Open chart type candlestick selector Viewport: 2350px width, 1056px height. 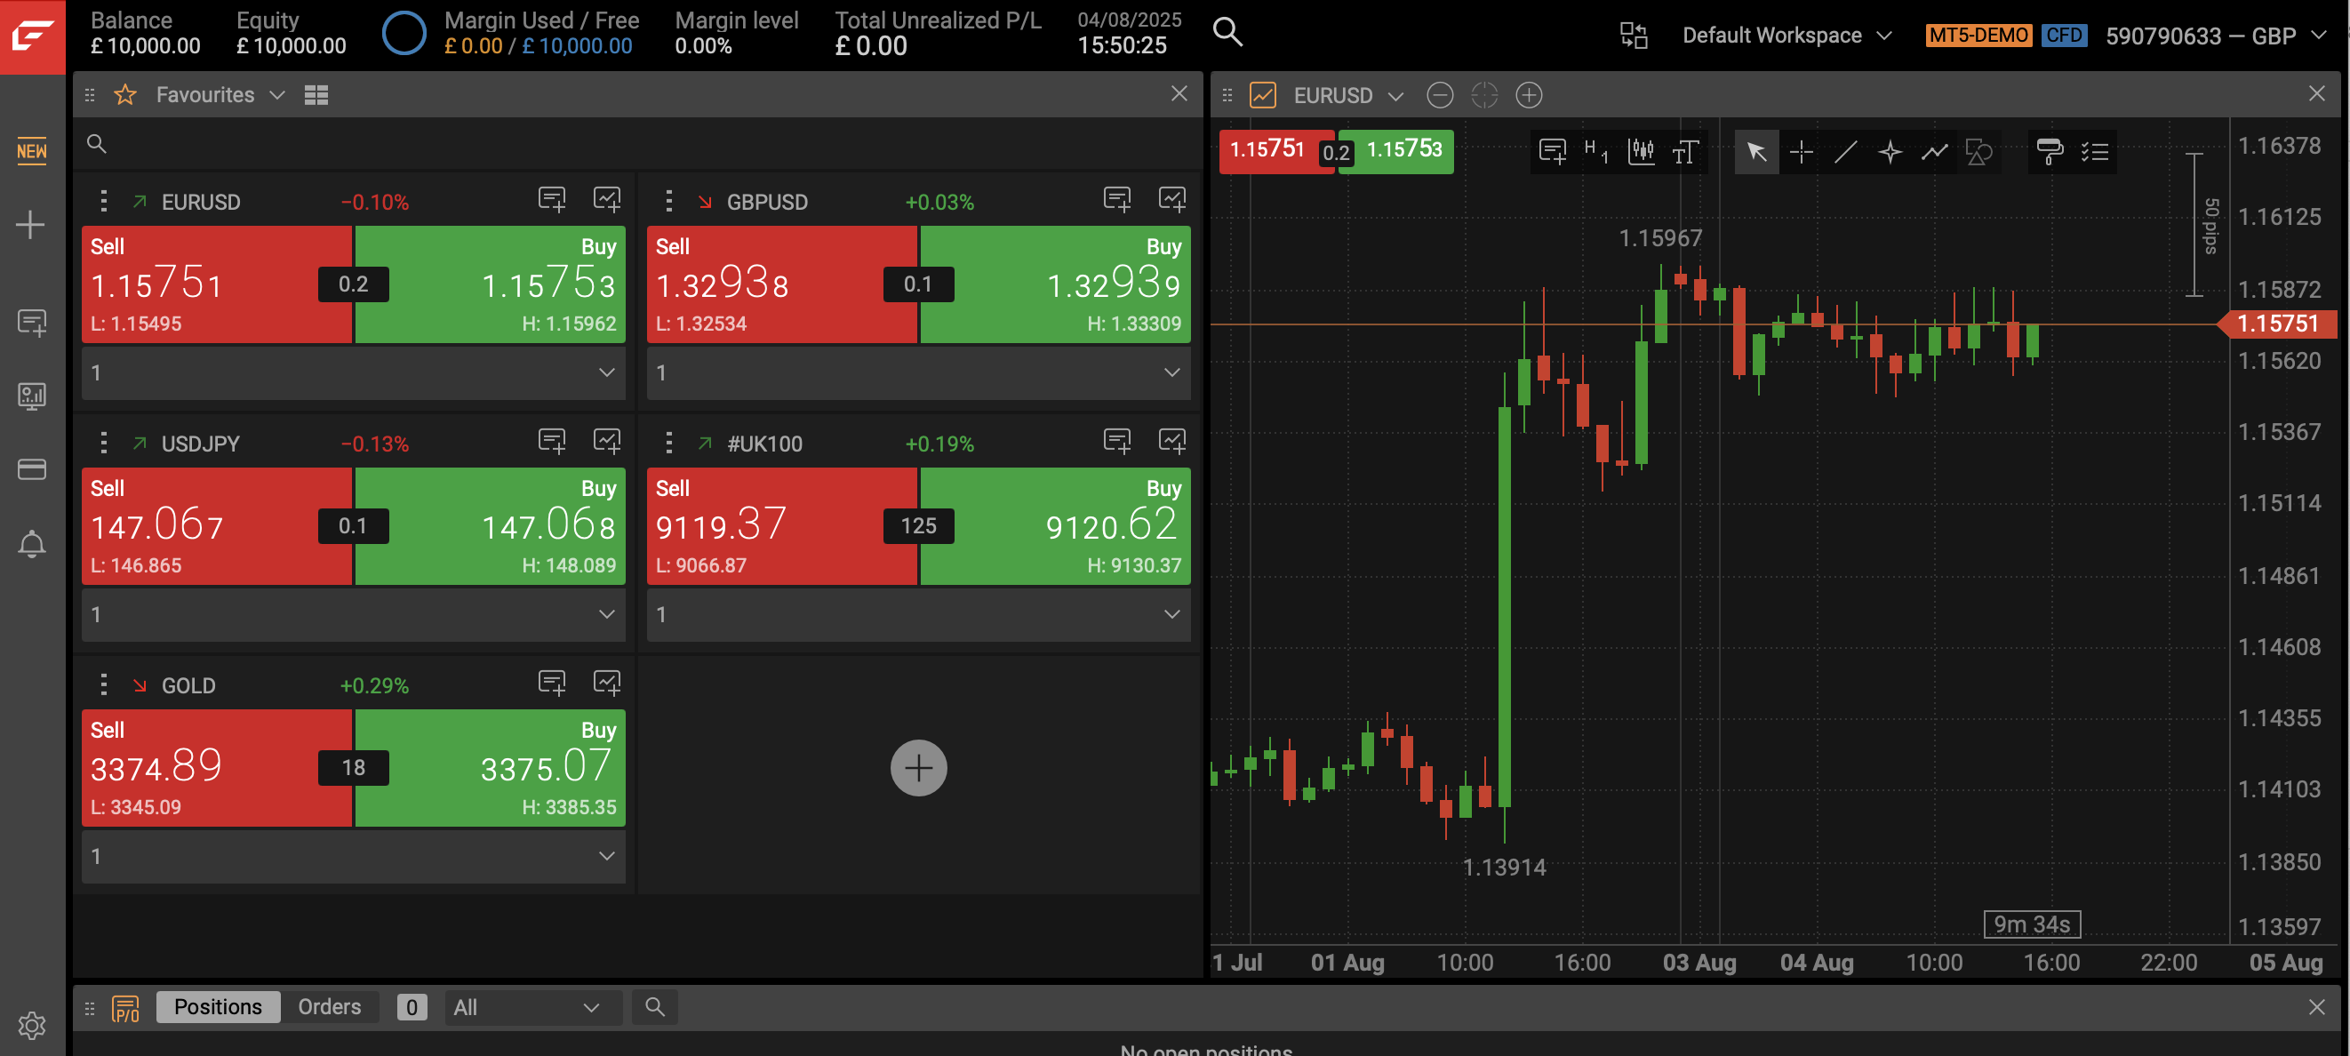point(1641,151)
